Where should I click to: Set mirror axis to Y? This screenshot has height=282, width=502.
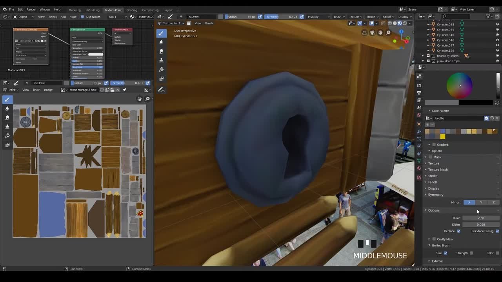point(481,202)
